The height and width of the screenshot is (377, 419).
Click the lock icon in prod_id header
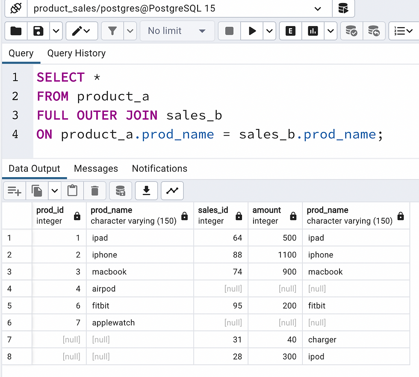(x=77, y=216)
